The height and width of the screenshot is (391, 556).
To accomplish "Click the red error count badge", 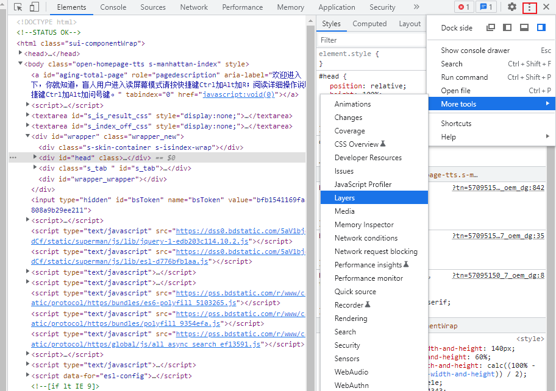I will point(464,7).
